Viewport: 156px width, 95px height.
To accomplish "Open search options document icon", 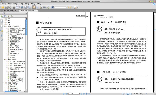I will click(75, 7).
